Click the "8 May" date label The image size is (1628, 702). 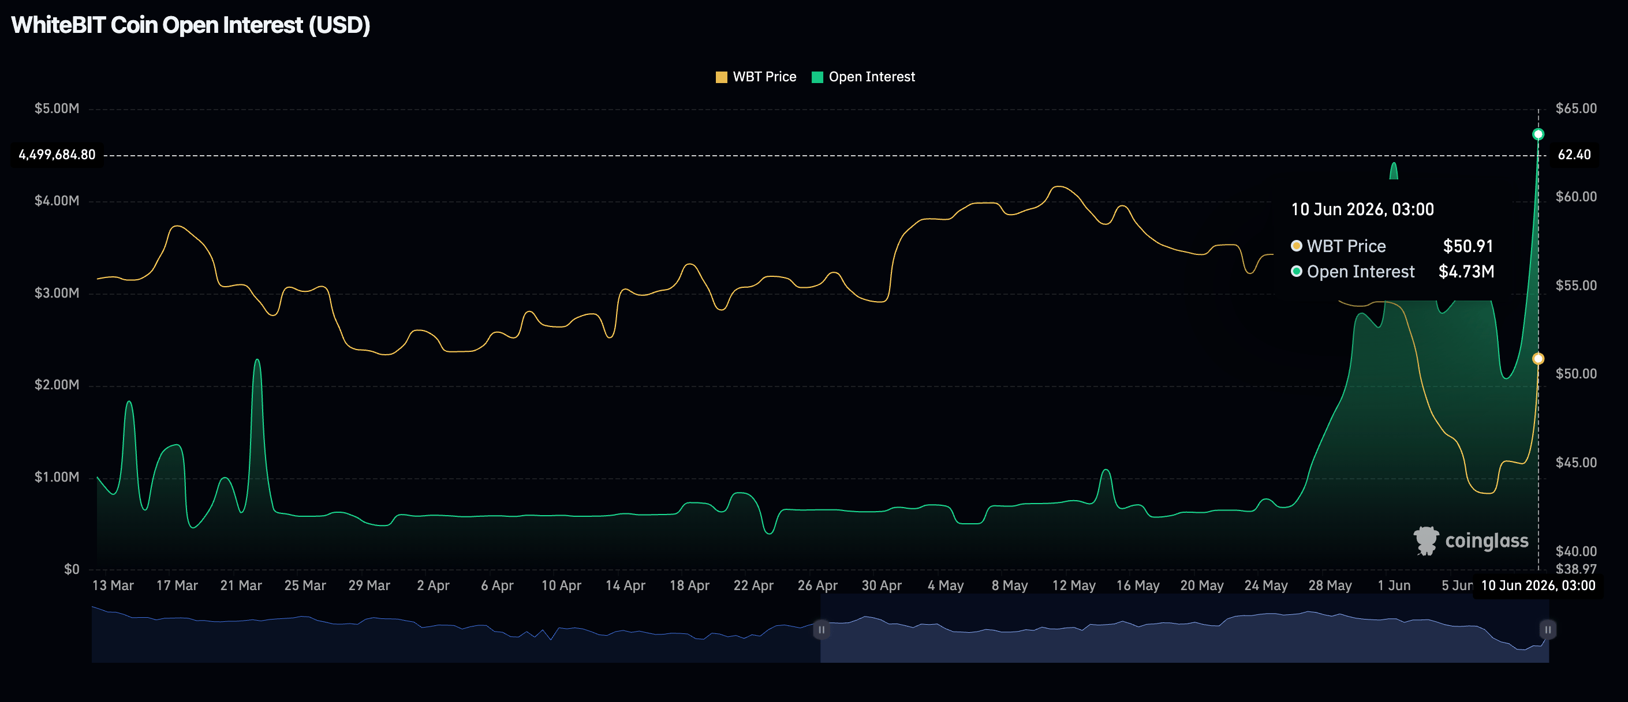pyautogui.click(x=1009, y=586)
